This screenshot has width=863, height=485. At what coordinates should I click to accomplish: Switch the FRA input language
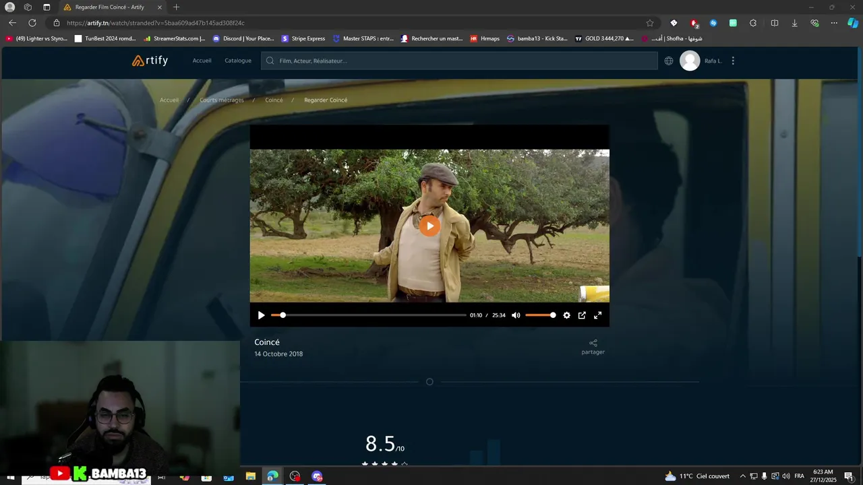click(x=800, y=476)
